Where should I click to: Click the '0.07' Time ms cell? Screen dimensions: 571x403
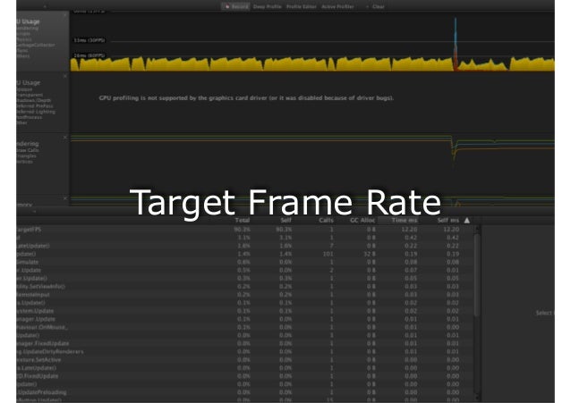(x=411, y=270)
